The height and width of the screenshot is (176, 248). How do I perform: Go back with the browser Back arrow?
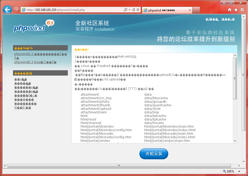(7, 10)
